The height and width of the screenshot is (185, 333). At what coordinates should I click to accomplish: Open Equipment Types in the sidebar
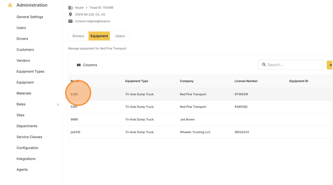click(30, 71)
